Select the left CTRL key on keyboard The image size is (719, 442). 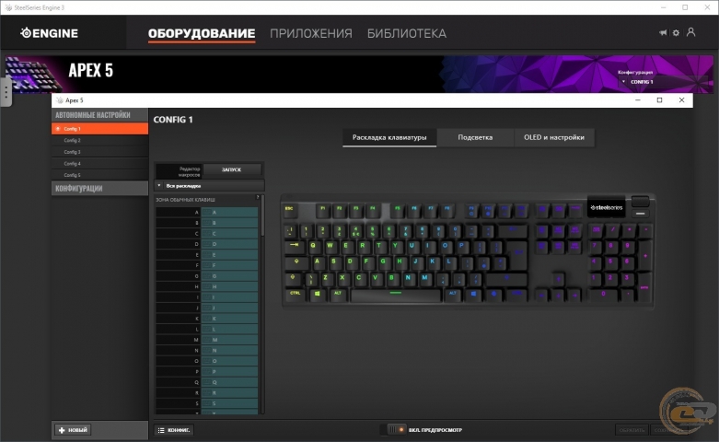(x=295, y=294)
